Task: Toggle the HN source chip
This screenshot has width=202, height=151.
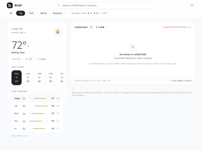Action: pos(84,13)
